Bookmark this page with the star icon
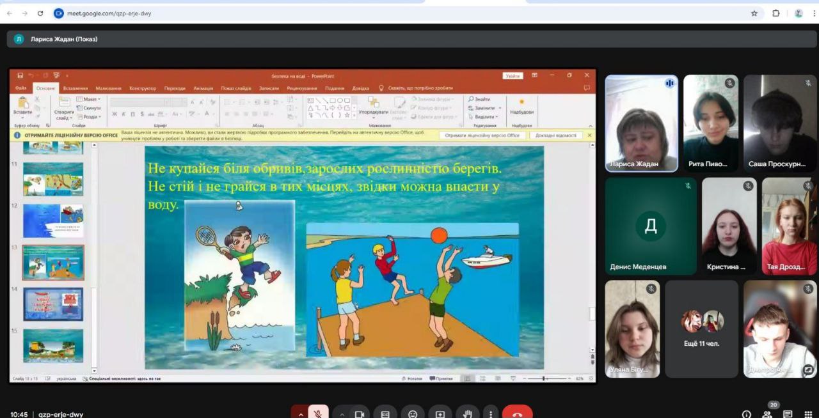 pyautogui.click(x=754, y=13)
